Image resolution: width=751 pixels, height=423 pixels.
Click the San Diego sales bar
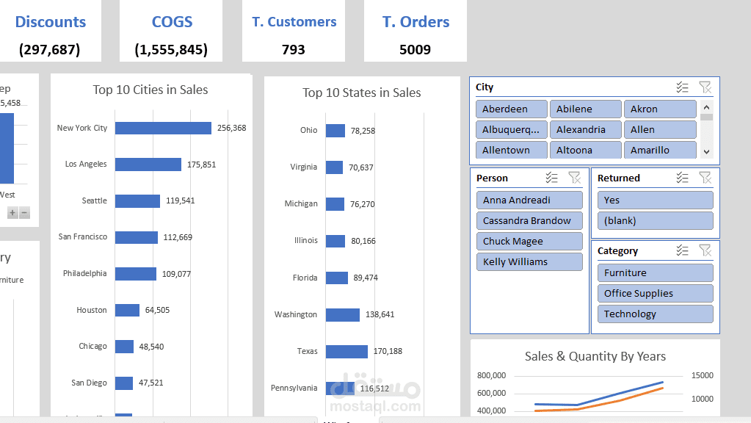(124, 383)
